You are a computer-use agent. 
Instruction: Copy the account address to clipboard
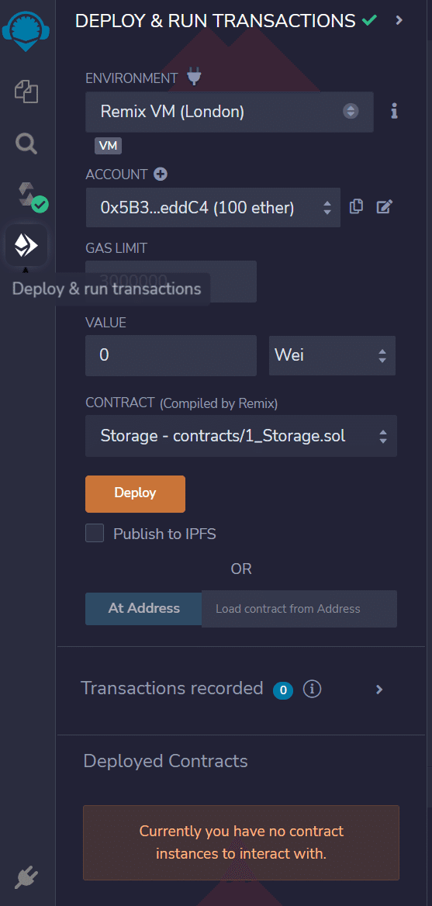(356, 206)
